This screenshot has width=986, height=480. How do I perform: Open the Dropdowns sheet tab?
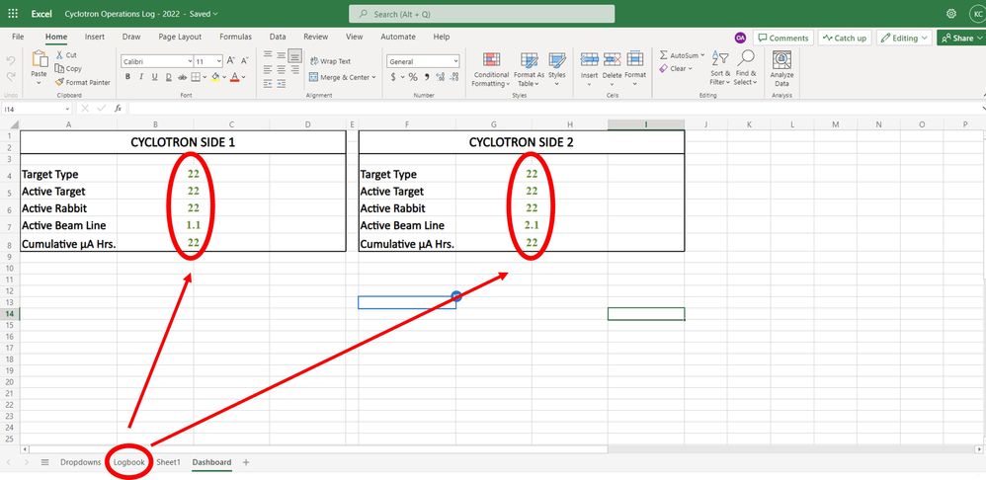pyautogui.click(x=80, y=462)
